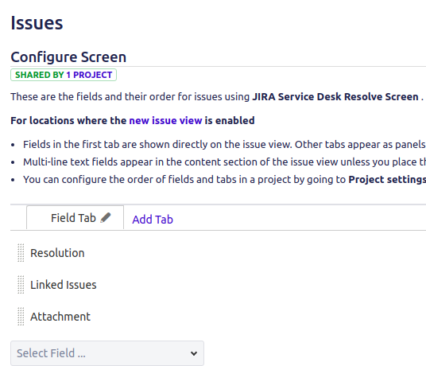Open the Select Field dropdown
426x366 pixels.
[107, 353]
